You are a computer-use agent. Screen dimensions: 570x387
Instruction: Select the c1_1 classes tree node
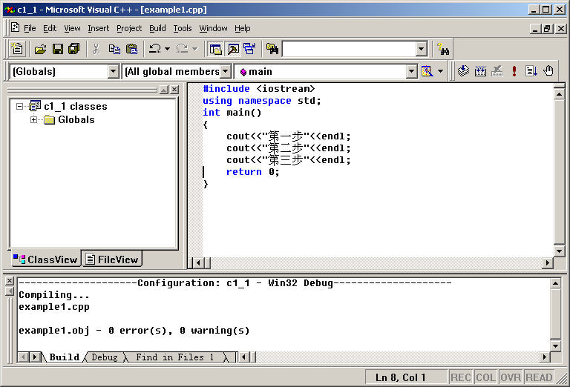coord(75,107)
